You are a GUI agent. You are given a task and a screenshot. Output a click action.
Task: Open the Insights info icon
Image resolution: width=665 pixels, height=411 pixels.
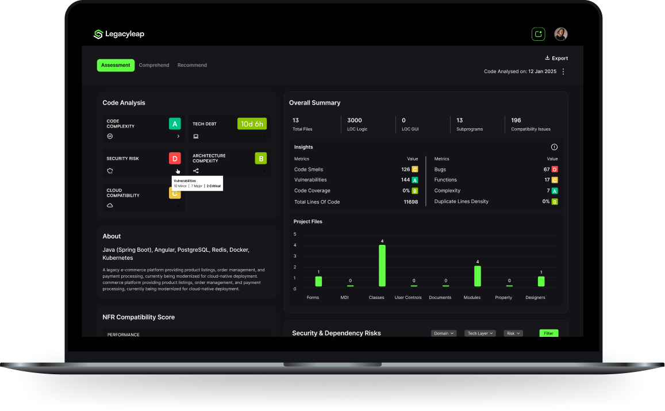(x=554, y=147)
